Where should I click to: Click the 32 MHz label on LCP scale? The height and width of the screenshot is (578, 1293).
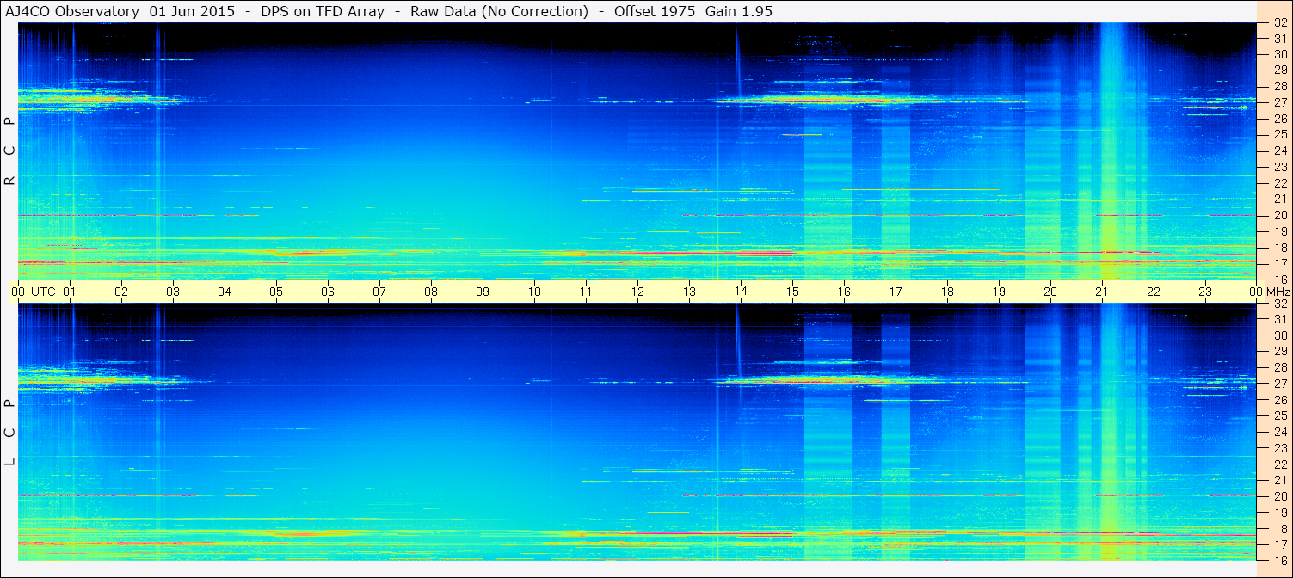click(1280, 304)
